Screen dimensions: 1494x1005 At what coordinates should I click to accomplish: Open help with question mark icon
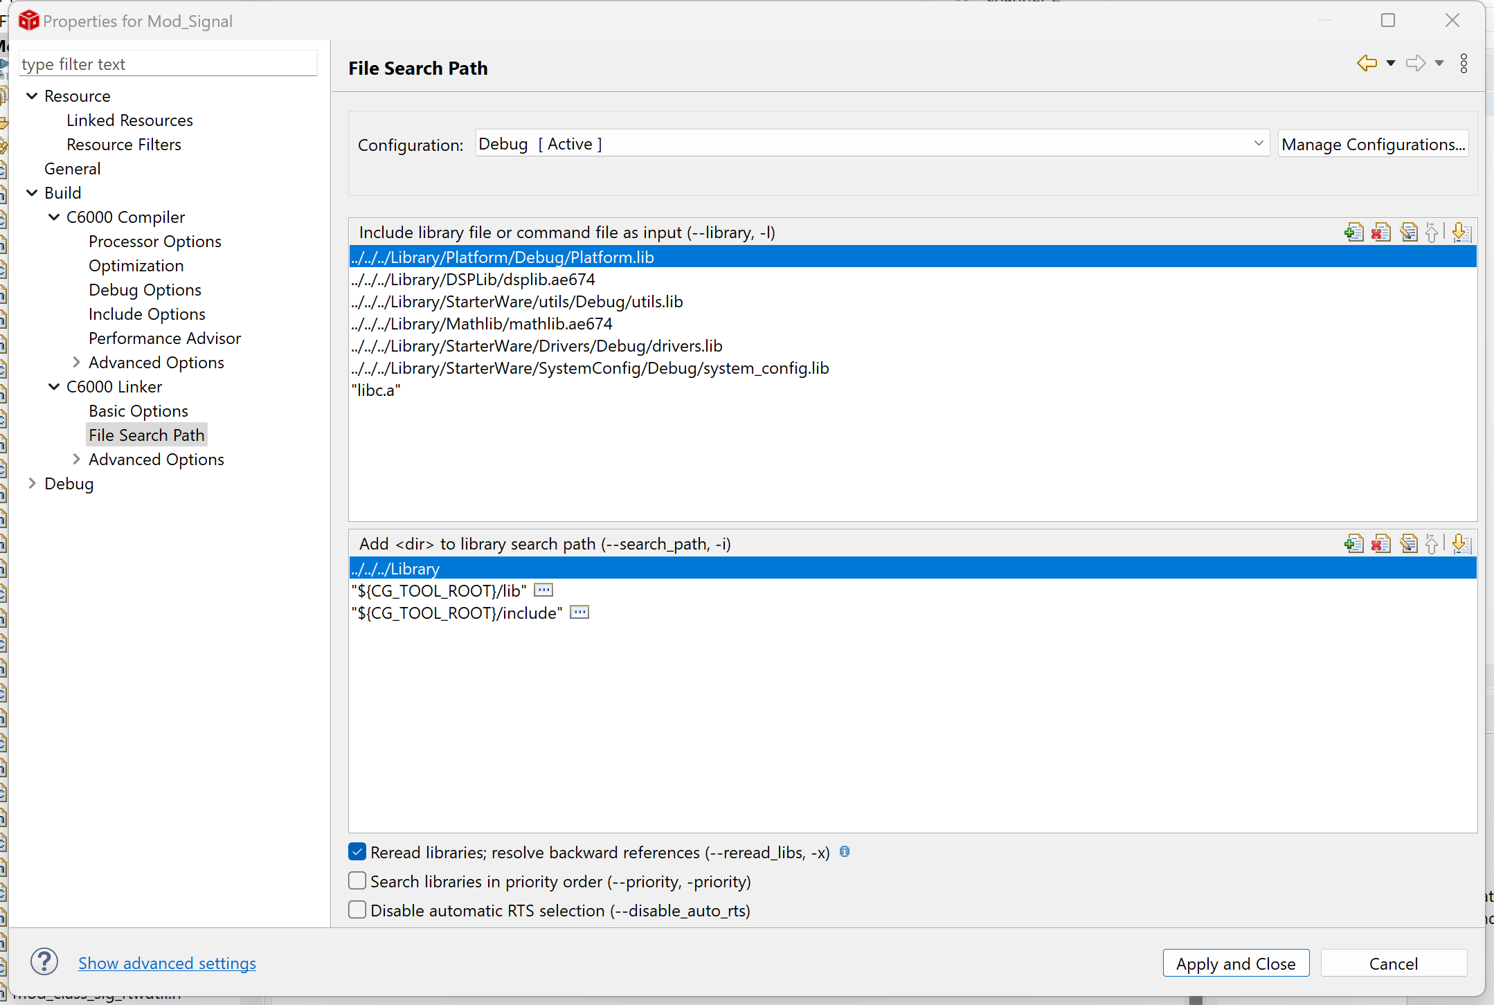click(44, 962)
